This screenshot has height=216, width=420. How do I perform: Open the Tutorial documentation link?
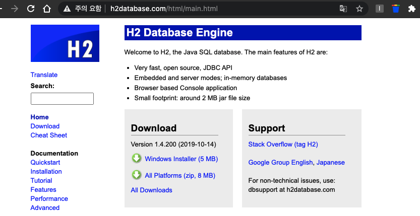coord(41,181)
